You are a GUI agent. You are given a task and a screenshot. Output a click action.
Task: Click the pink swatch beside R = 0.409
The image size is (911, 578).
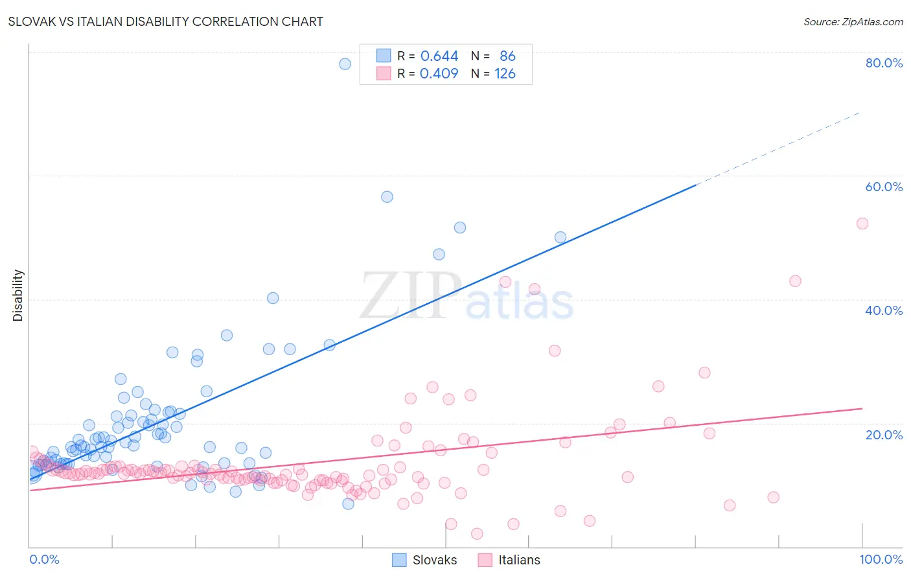tap(384, 73)
